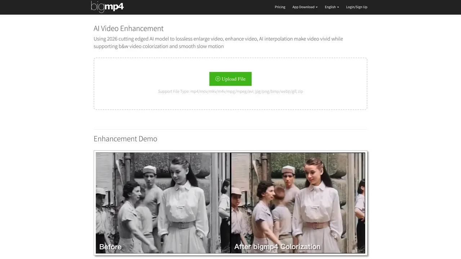Click the dashed upload drop area
Image resolution: width=461 pixels, height=259 pixels.
pos(230,84)
